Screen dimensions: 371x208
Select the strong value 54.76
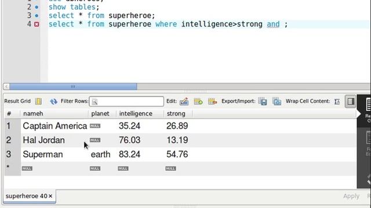[177, 154]
